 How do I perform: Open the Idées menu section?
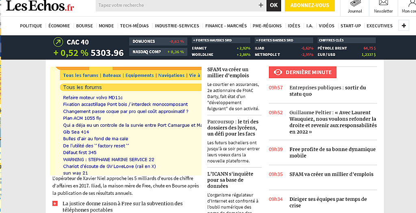[x=294, y=26]
